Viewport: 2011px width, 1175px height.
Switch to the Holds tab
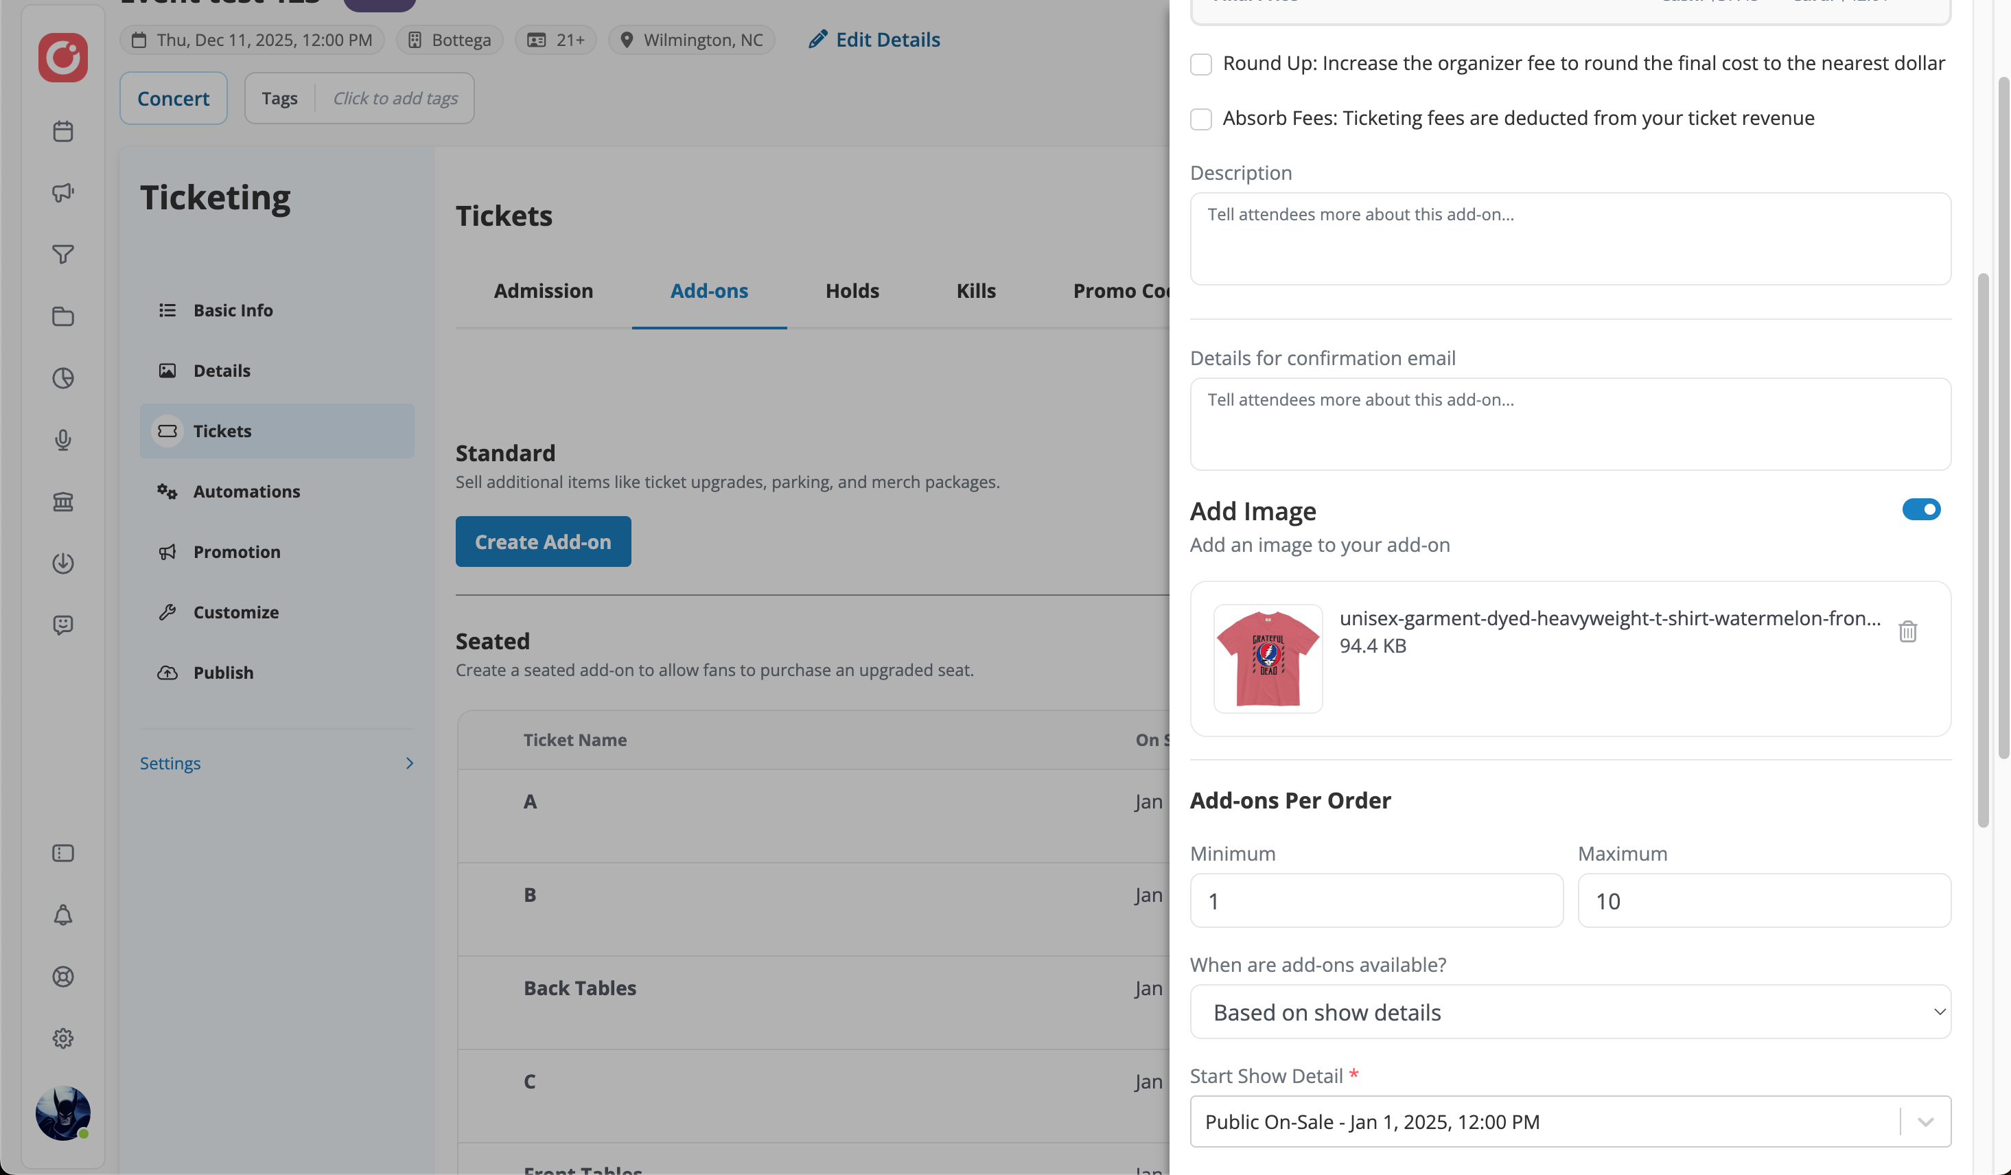(852, 290)
